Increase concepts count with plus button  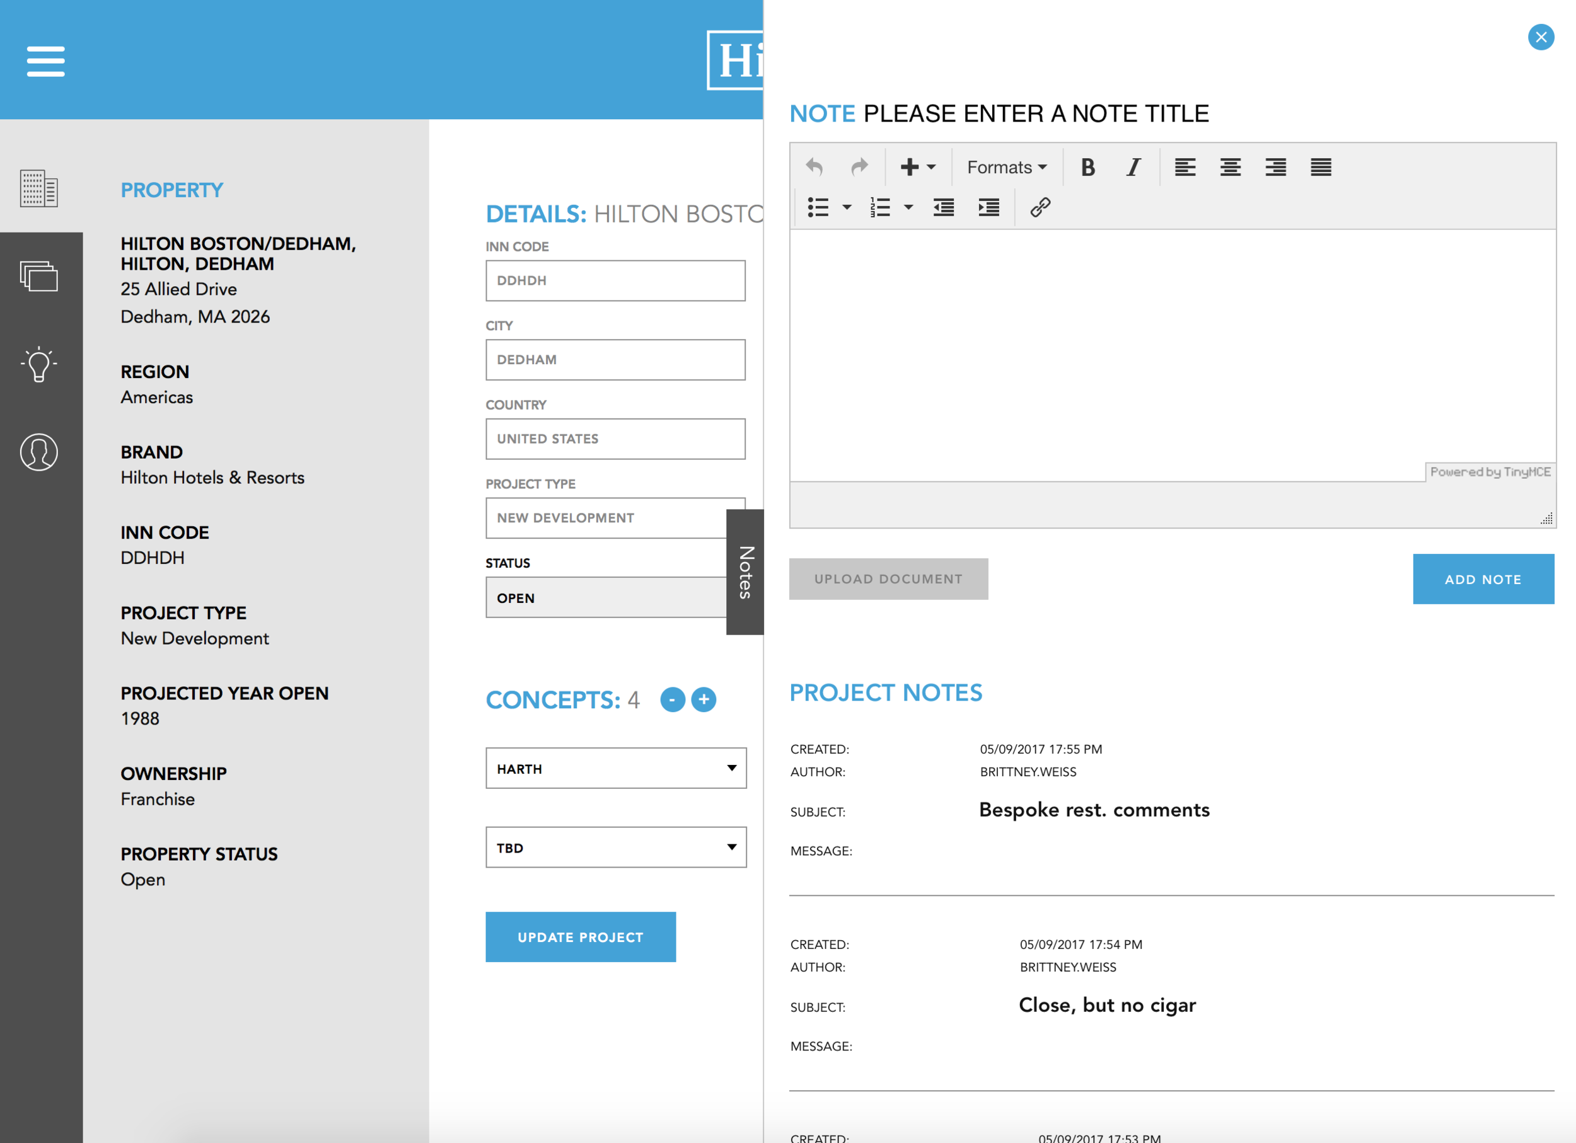coord(704,699)
